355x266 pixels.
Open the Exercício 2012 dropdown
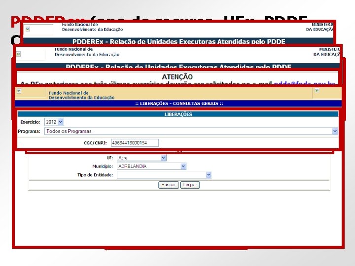[54, 122]
